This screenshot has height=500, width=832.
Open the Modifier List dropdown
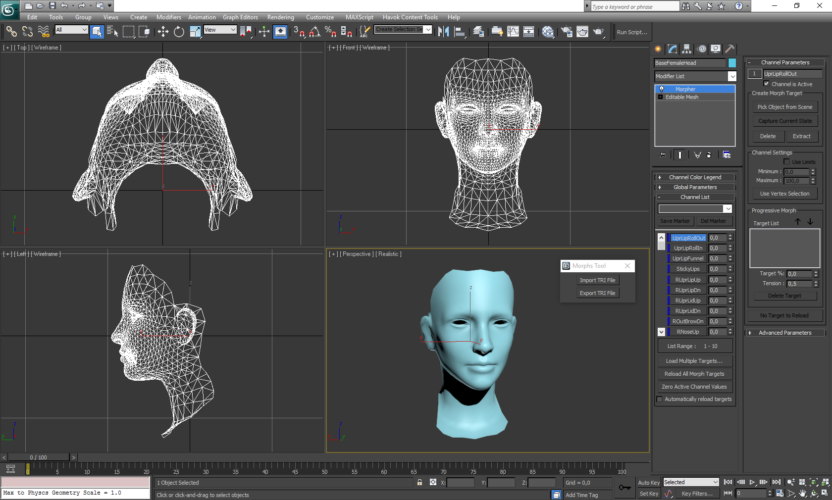[x=732, y=76]
